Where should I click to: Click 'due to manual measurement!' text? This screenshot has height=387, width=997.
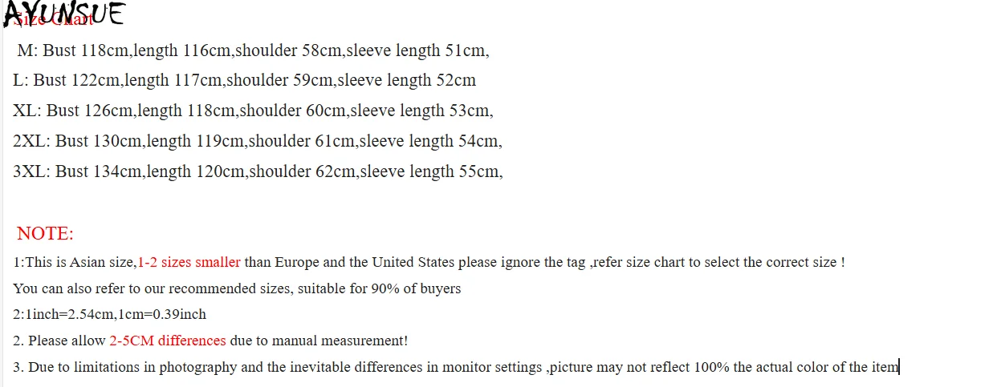pyautogui.click(x=319, y=341)
